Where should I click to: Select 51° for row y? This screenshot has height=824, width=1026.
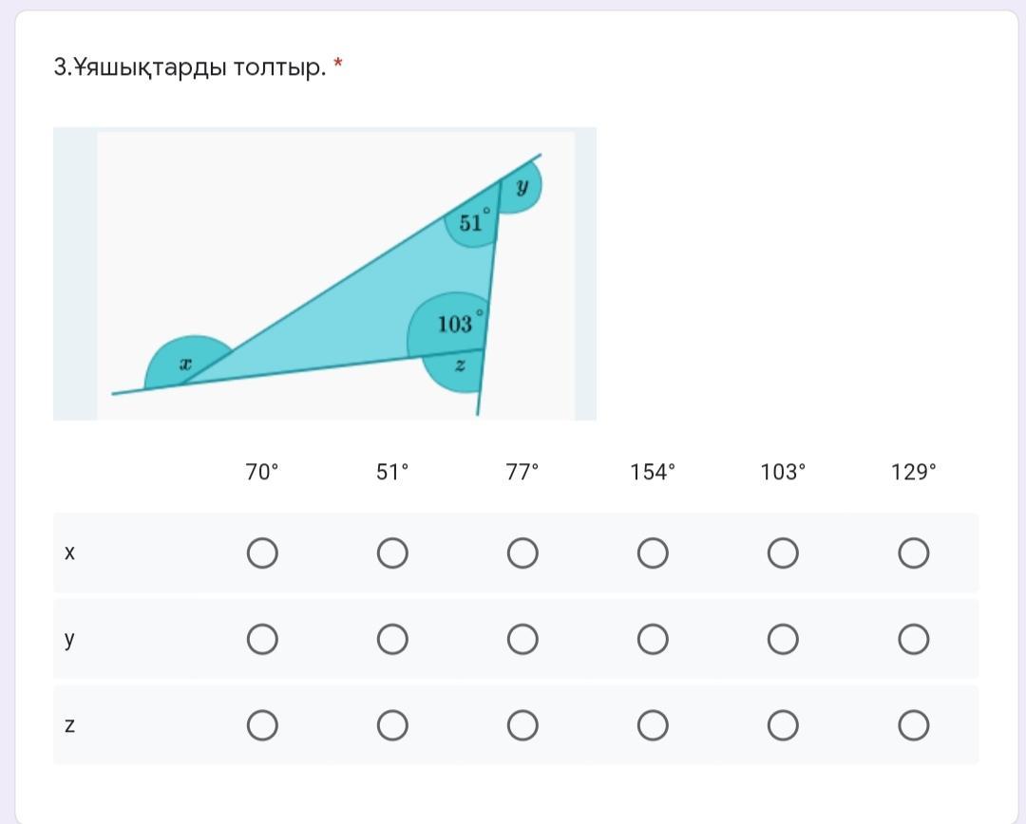pos(392,640)
